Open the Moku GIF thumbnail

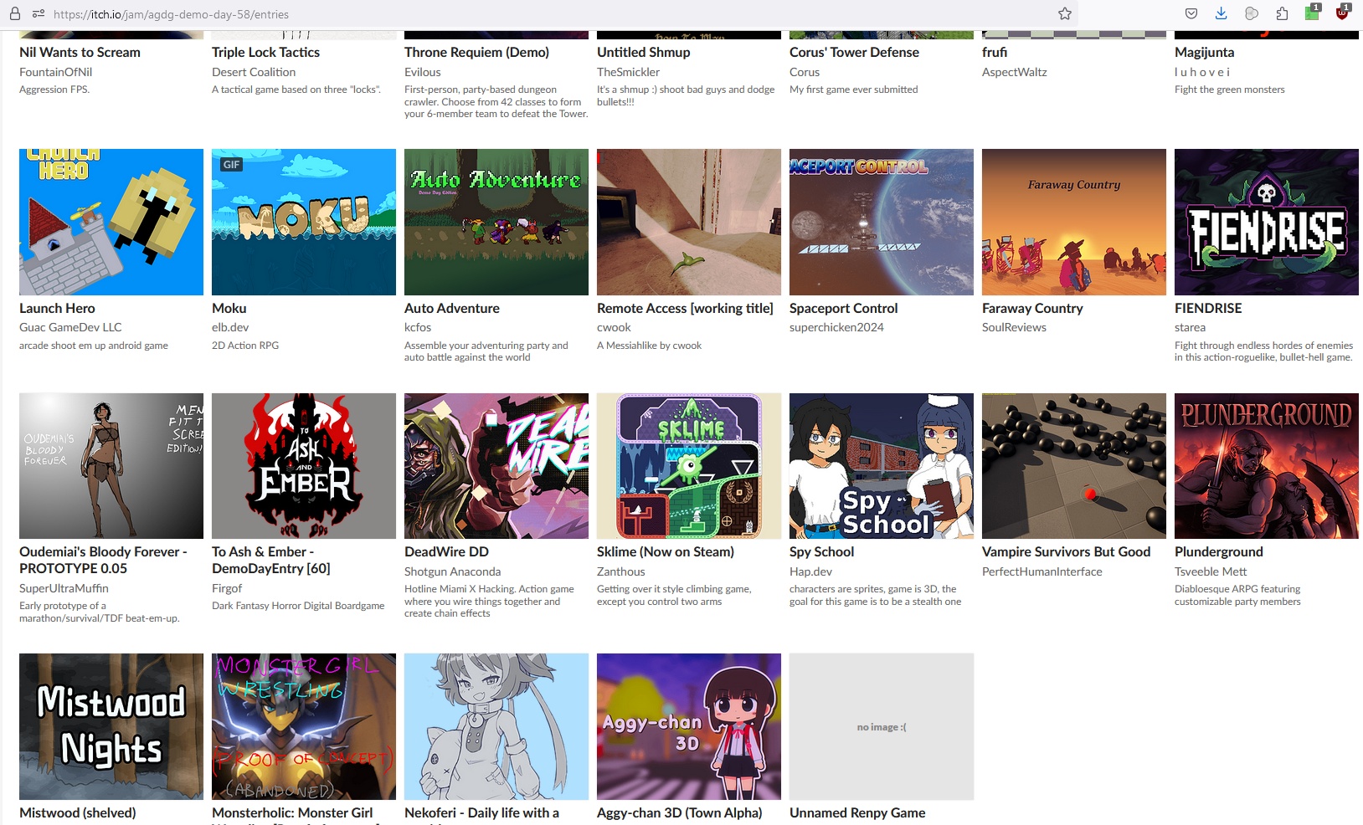[304, 222]
